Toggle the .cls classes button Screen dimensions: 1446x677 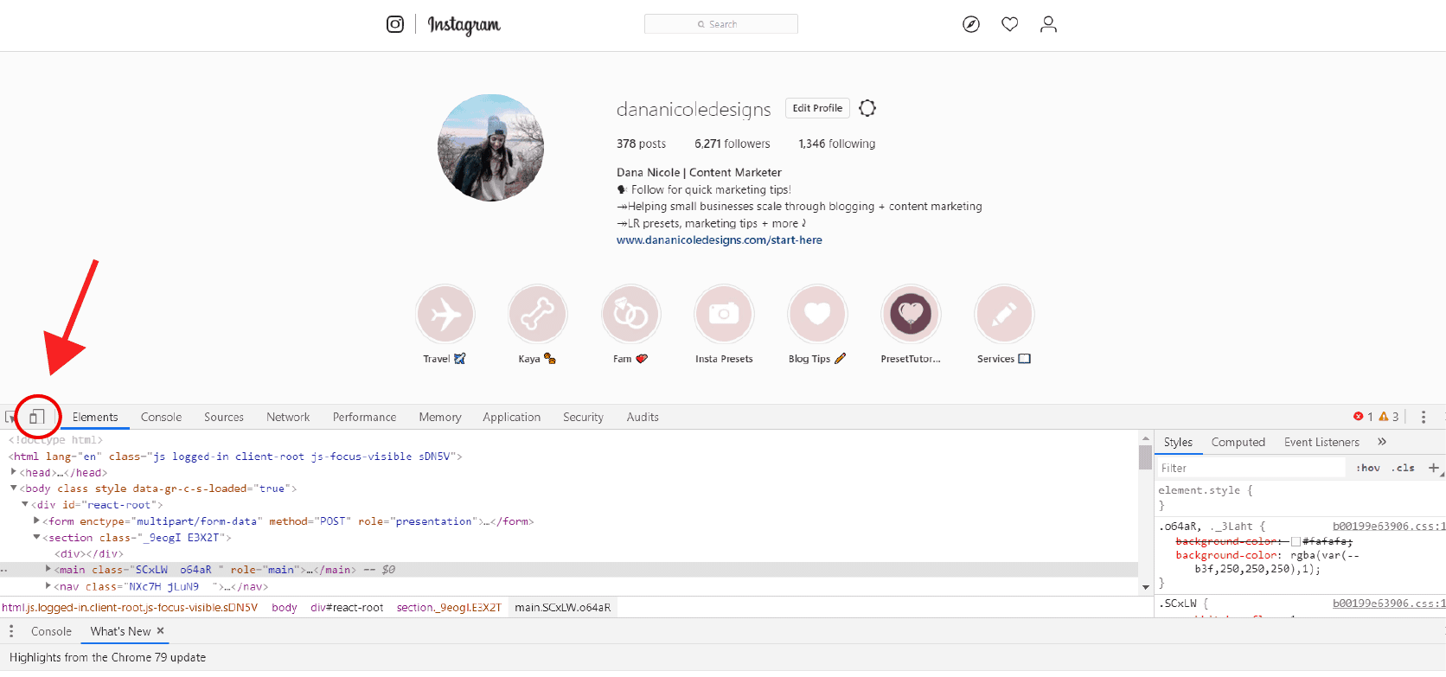(x=1404, y=468)
